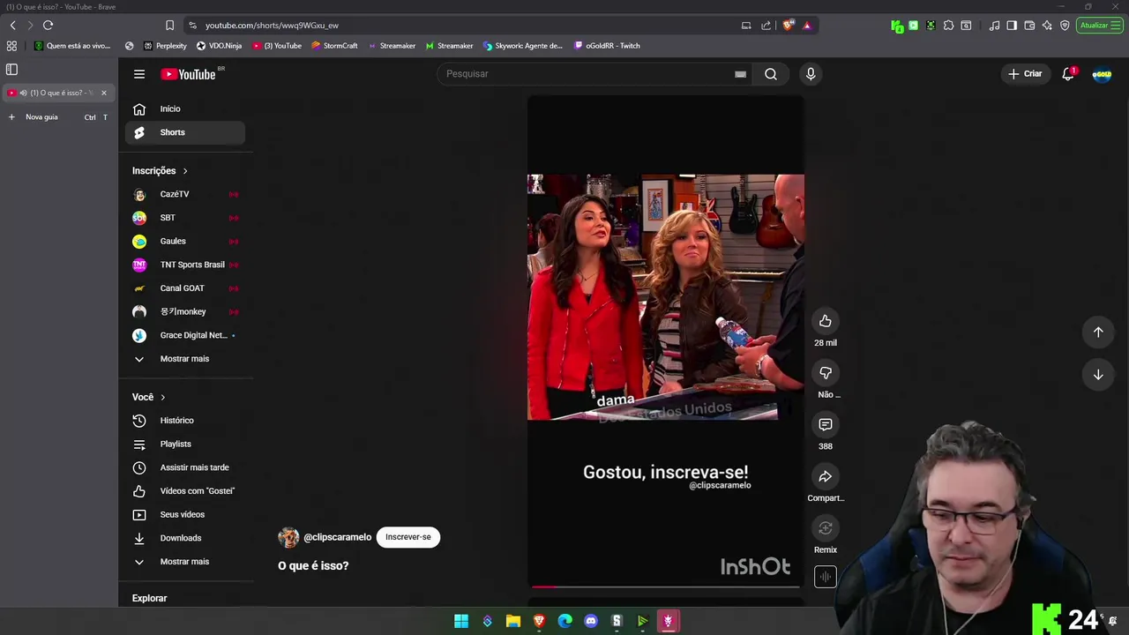Open the Short's audio track button
The image size is (1129, 635).
click(x=826, y=577)
